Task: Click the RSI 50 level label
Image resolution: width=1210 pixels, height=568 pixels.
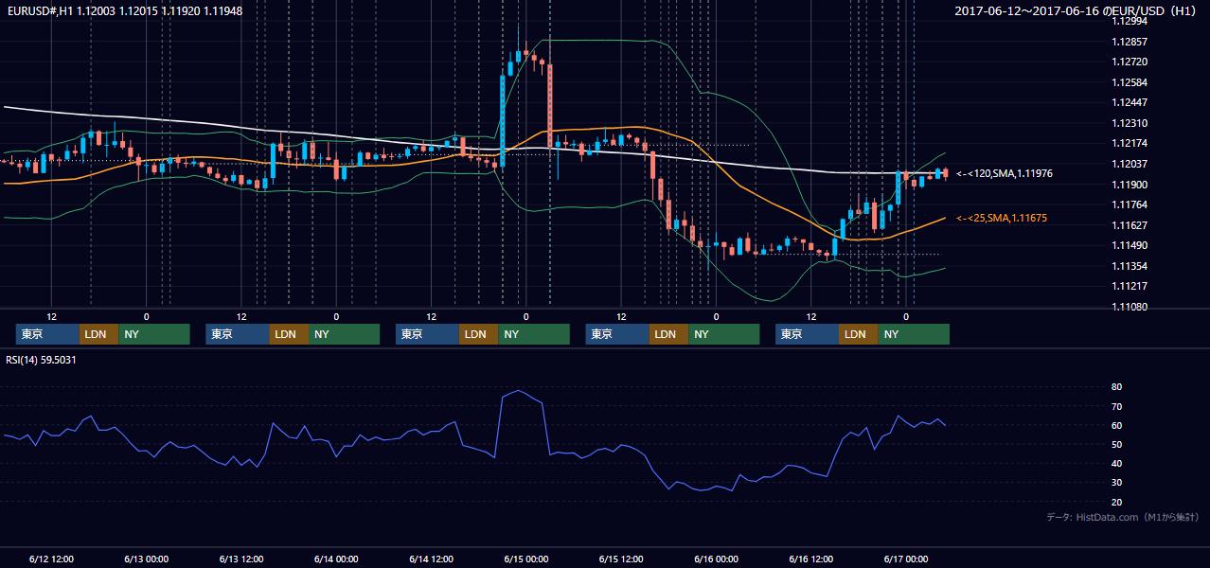Action: (1116, 445)
